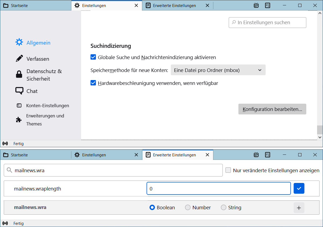The image size is (323, 227).
Task: Open Speichermethode für neue Konten dropdown
Action: (218, 70)
